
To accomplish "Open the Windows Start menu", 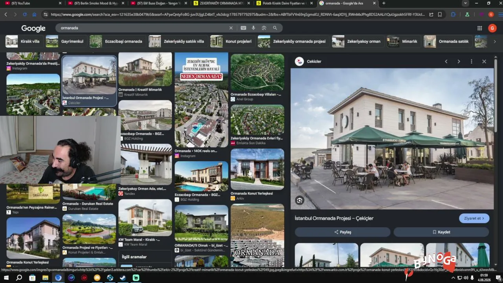I will 6,278.
